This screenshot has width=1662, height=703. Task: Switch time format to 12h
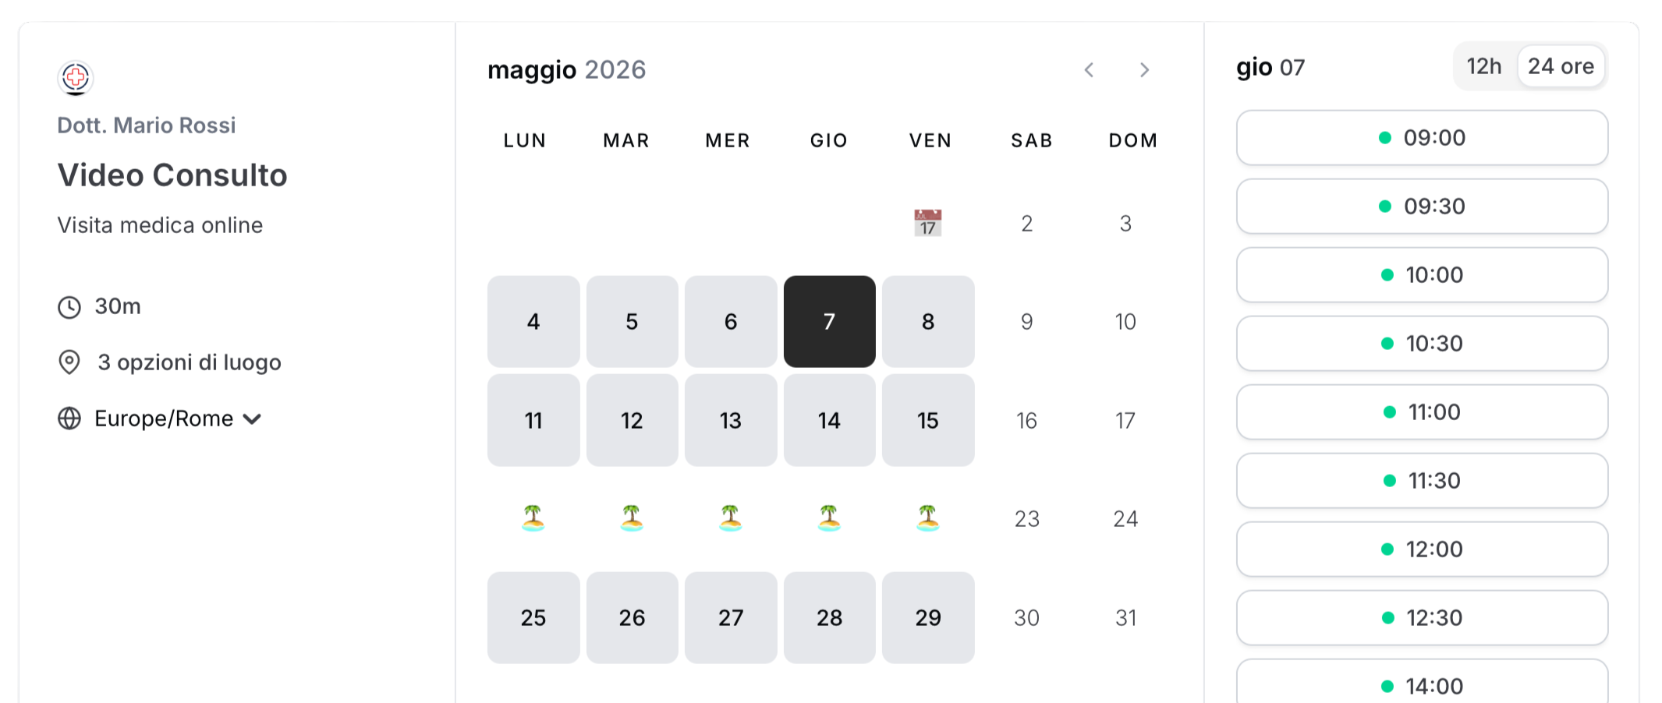1483,66
